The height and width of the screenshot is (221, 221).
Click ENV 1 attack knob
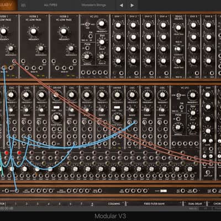118,25
